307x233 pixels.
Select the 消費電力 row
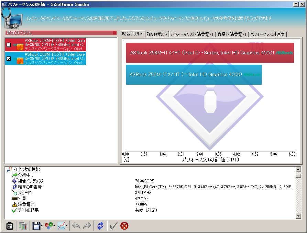click(x=26, y=204)
